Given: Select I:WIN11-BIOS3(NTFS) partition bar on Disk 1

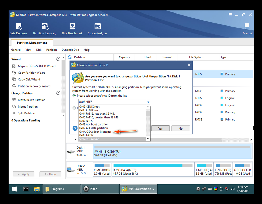Looking at the screenshot, I should pyautogui.click(x=172, y=151).
